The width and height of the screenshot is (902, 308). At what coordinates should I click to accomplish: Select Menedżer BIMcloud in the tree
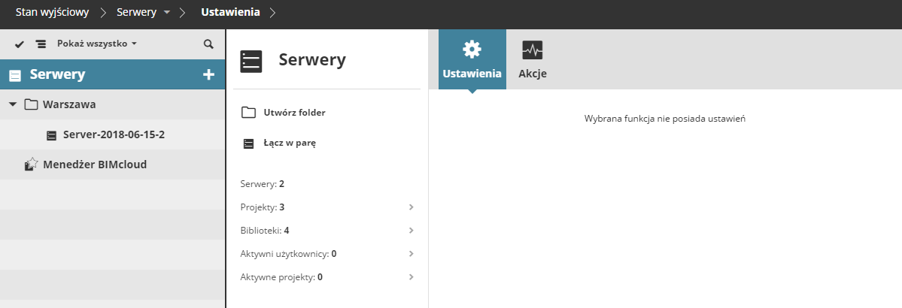point(95,164)
